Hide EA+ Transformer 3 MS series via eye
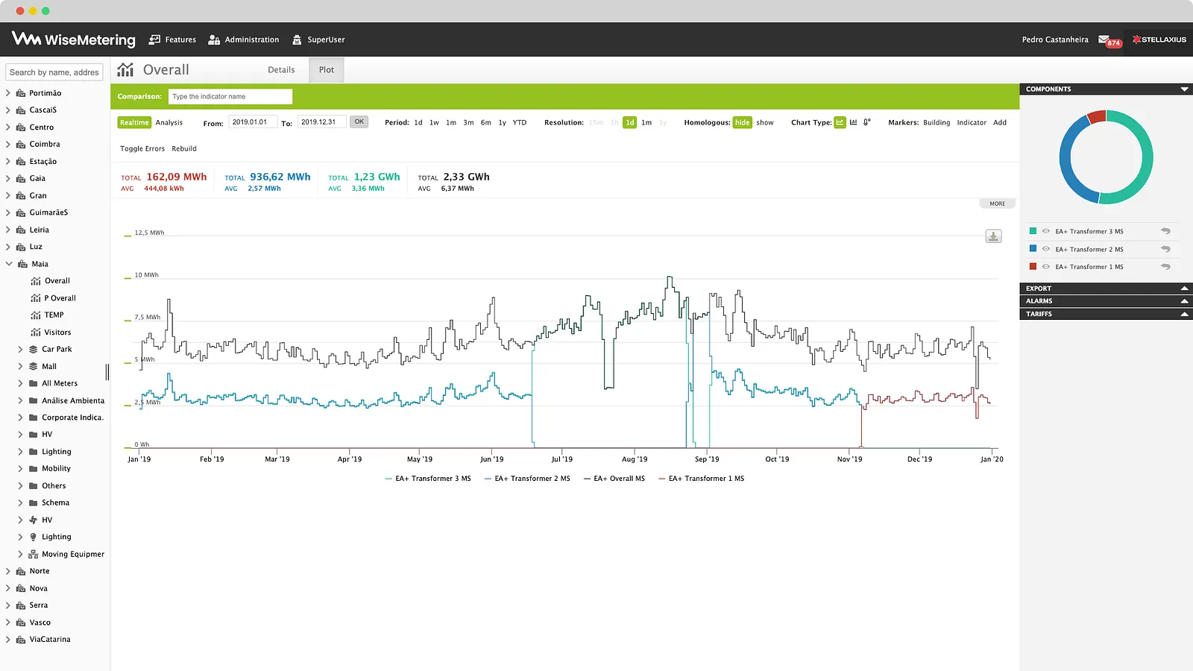This screenshot has height=671, width=1193. click(x=1045, y=231)
